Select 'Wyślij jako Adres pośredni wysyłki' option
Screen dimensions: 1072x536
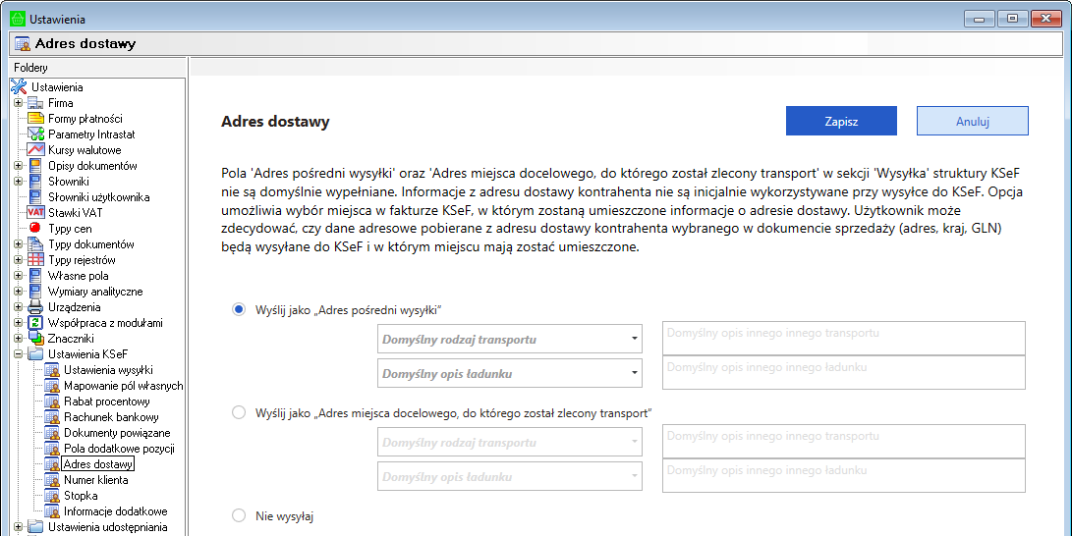point(239,309)
